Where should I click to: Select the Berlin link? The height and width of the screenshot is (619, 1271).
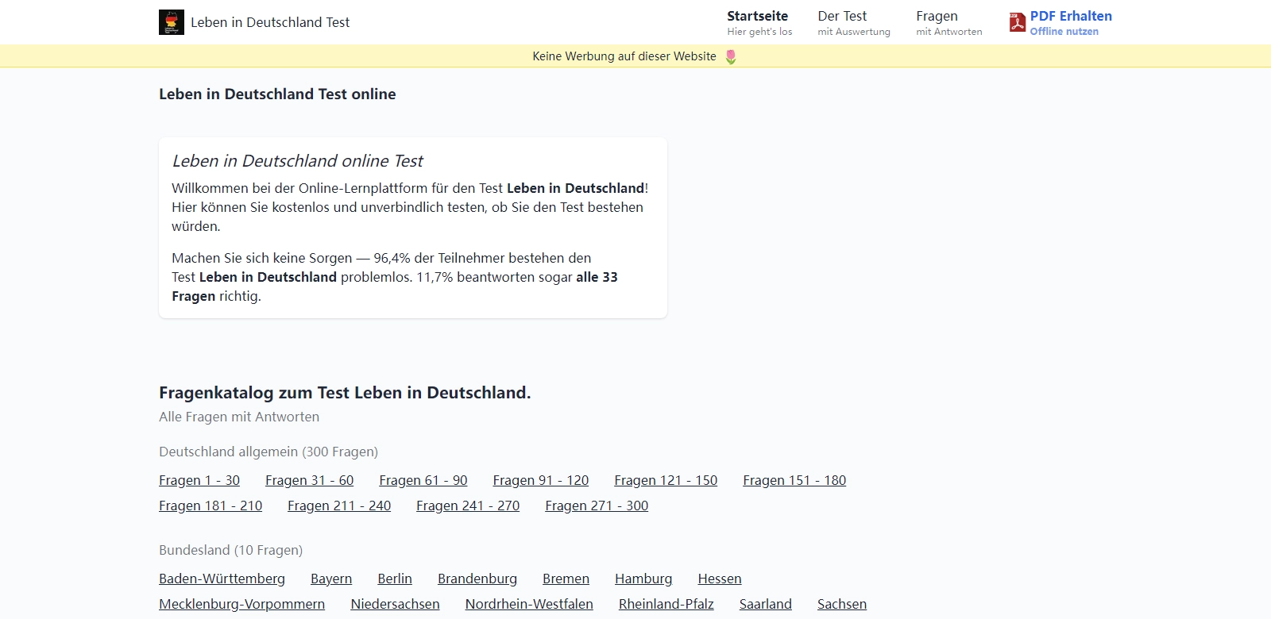[x=395, y=579]
